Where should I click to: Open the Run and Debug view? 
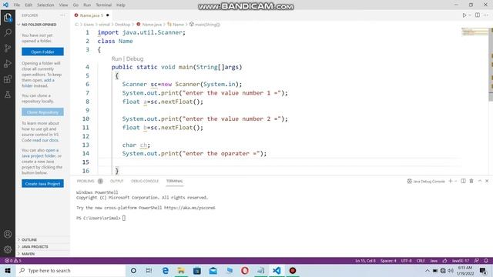tap(8, 63)
